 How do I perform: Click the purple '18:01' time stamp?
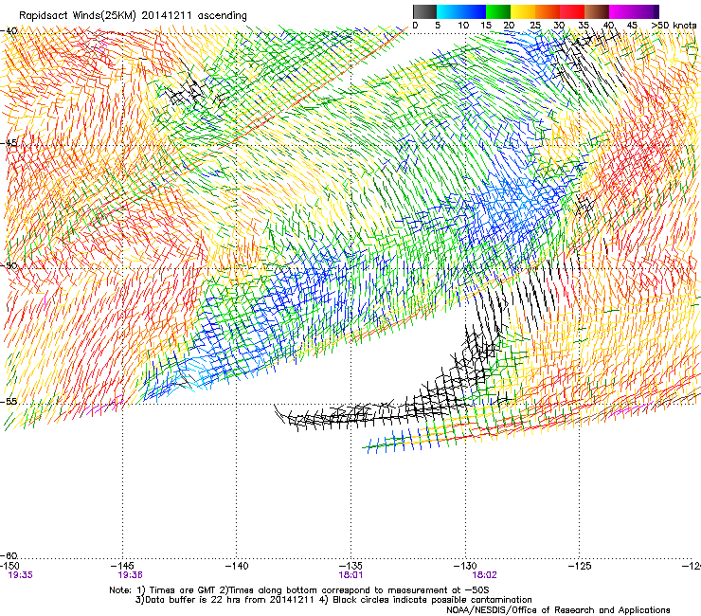coord(350,575)
